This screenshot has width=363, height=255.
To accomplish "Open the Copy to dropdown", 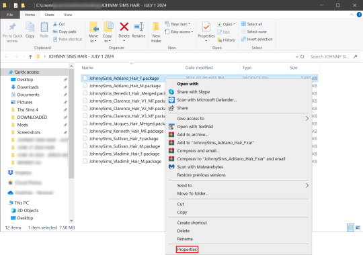I will (x=107, y=38).
